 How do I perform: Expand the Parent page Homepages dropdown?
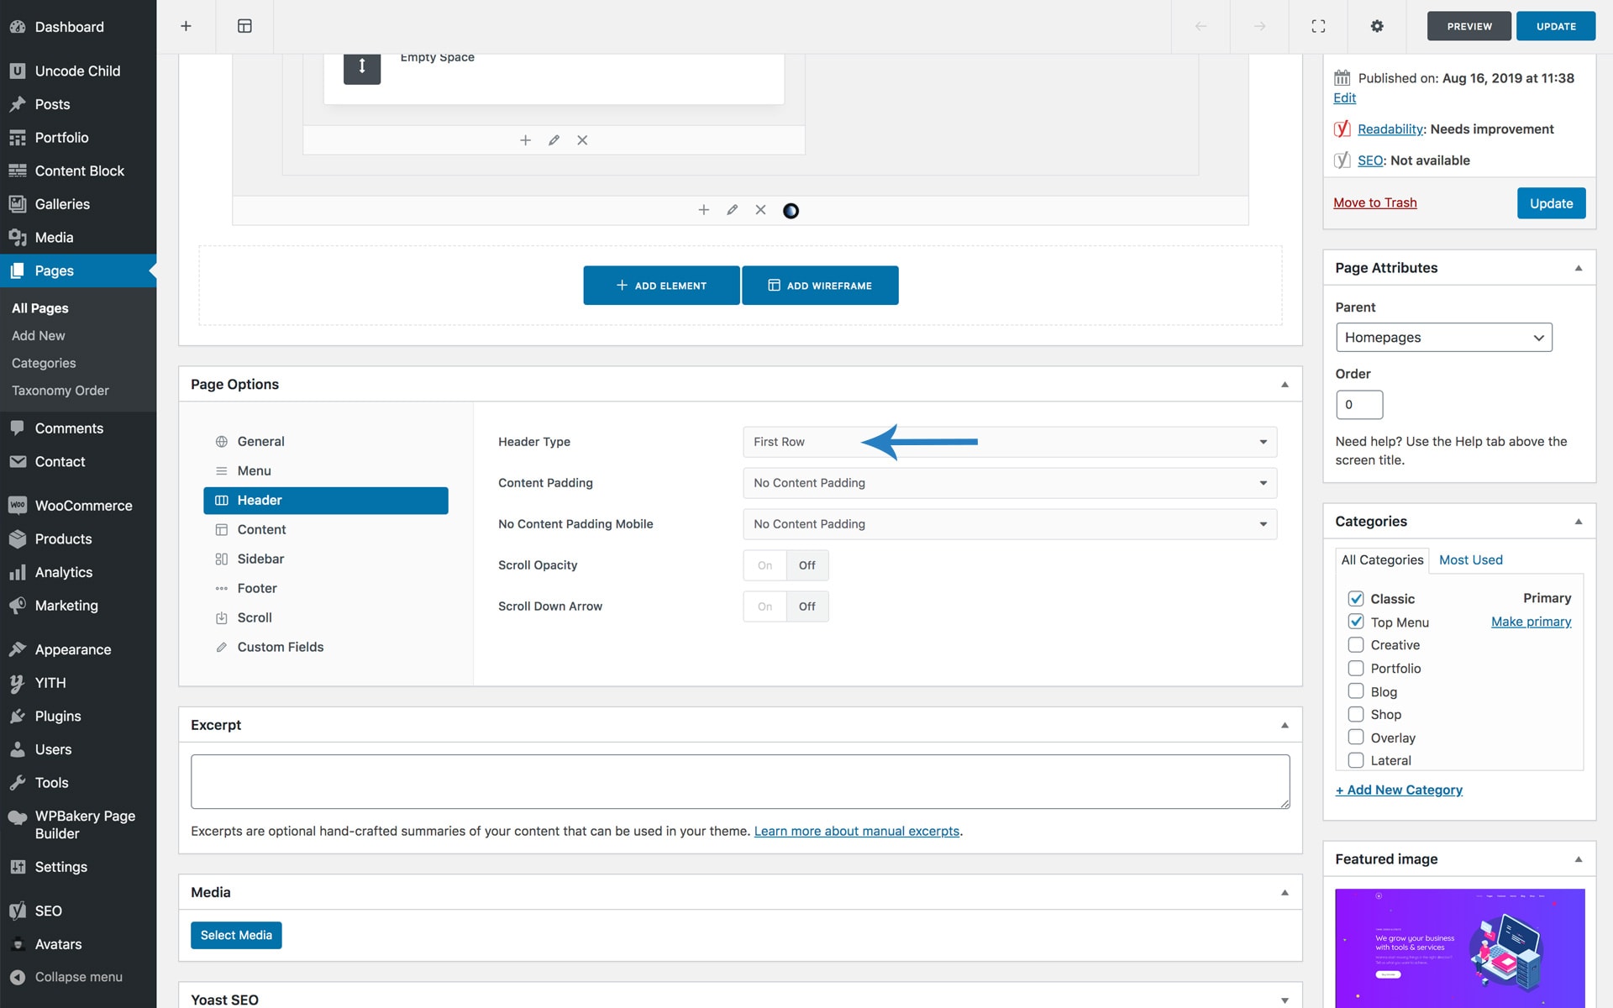1443,338
